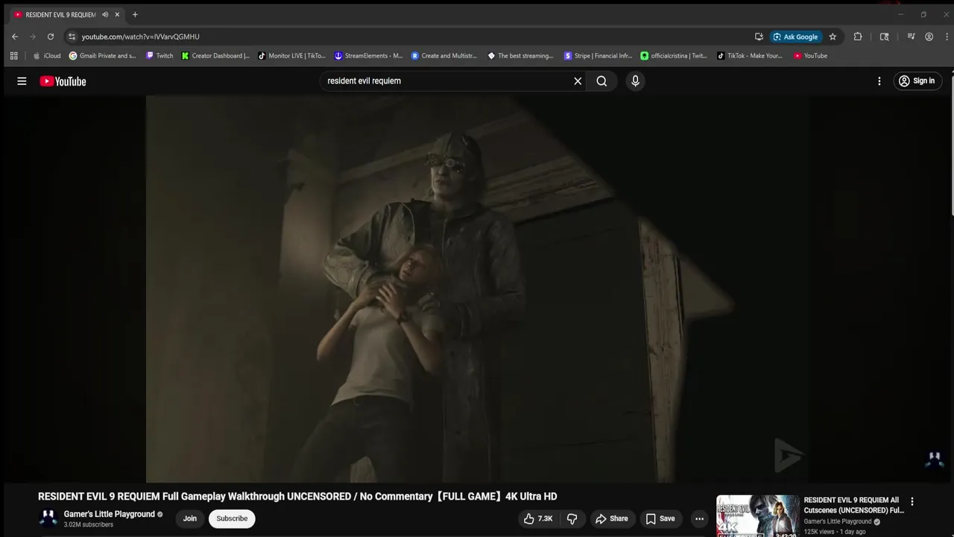Open the Creator Dashboard bookmark
The image size is (954, 537).
point(216,55)
